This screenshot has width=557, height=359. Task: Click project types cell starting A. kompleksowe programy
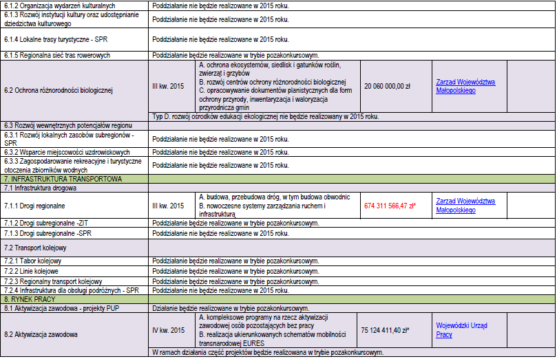pyautogui.click(x=275, y=330)
